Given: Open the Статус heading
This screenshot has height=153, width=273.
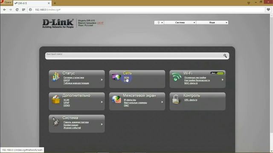Looking at the screenshot, I should click(x=69, y=73).
